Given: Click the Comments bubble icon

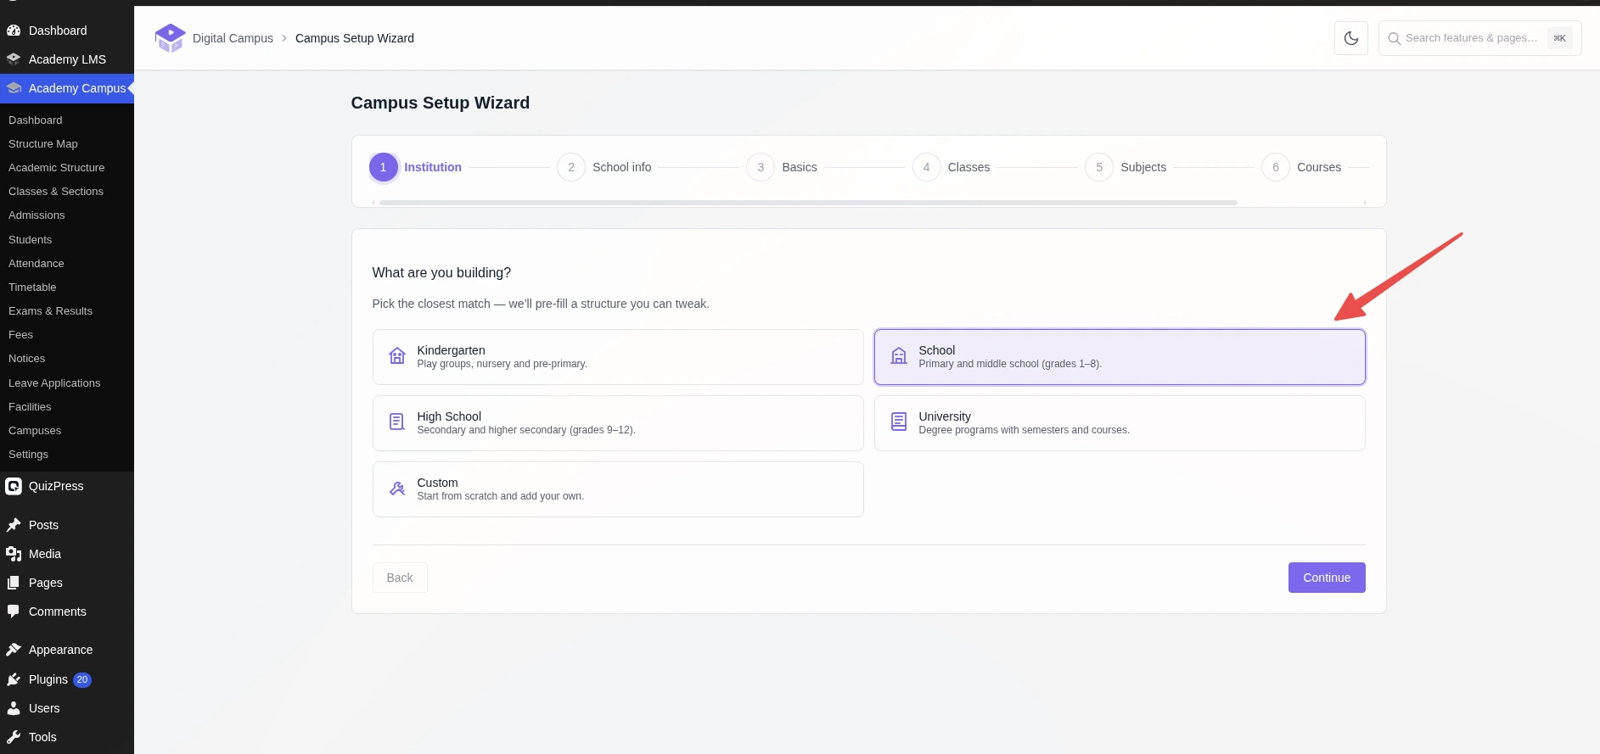Looking at the screenshot, I should tap(14, 612).
